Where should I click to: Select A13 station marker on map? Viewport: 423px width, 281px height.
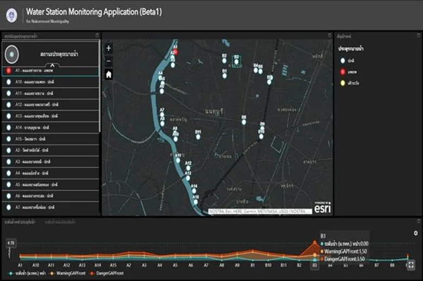click(188, 178)
